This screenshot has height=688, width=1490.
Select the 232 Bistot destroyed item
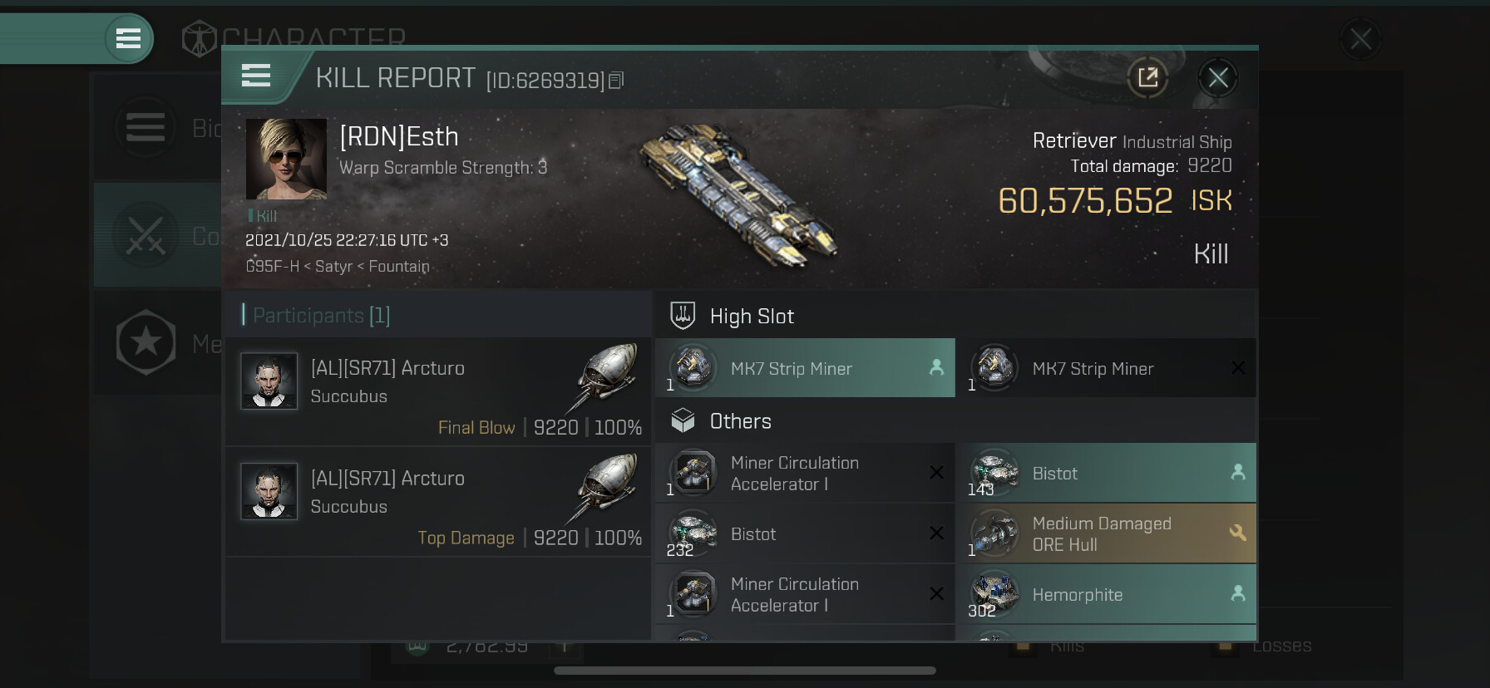click(805, 533)
